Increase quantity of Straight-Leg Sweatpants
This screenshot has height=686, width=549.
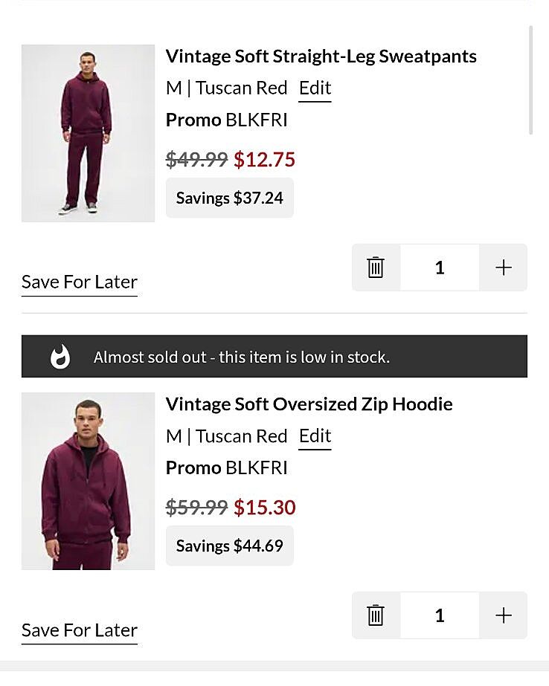[x=504, y=268]
